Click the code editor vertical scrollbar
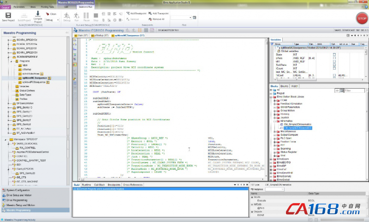The width and height of the screenshot is (369, 222). coord(267,108)
